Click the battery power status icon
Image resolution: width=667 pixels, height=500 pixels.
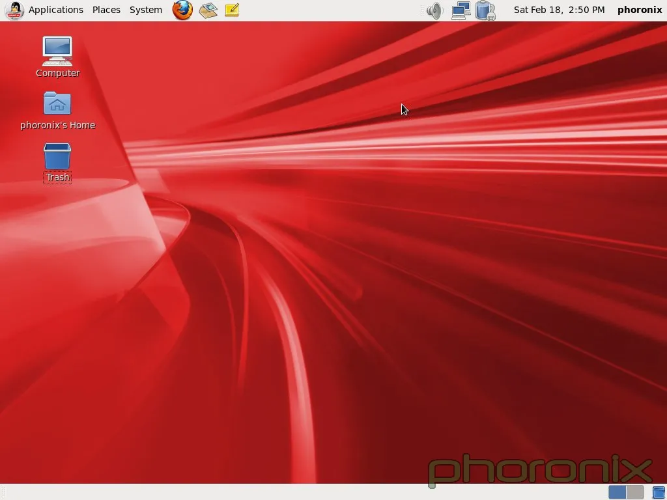(x=485, y=10)
